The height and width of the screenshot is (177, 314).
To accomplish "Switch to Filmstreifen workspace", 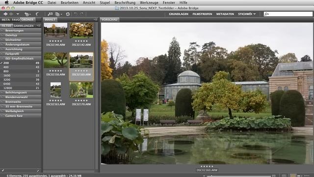I will (x=202, y=14).
